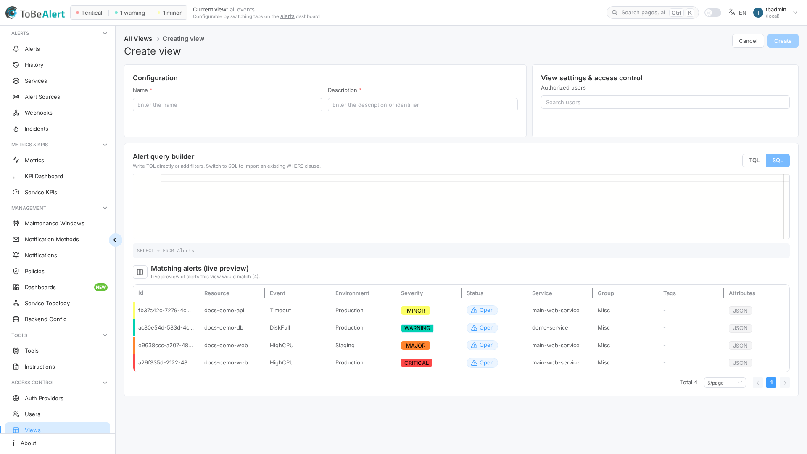This screenshot has width=807, height=454.
Task: Collapse the ALERTS sidebar section
Action: tap(105, 33)
